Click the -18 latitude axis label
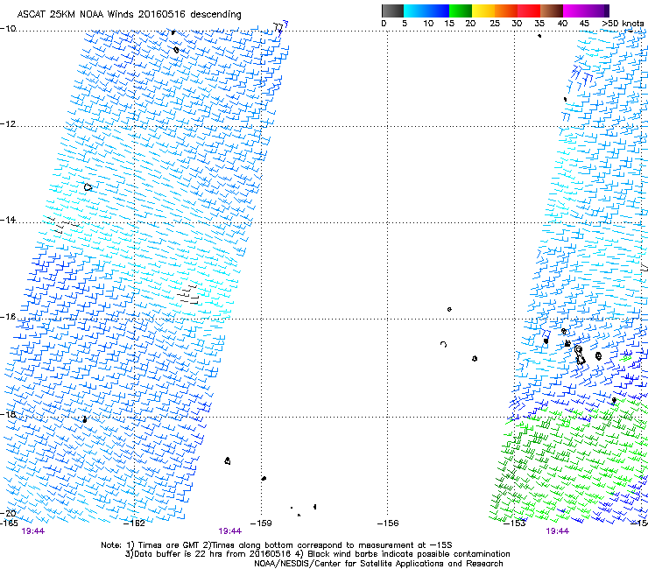The image size is (648, 569). pyautogui.click(x=8, y=414)
